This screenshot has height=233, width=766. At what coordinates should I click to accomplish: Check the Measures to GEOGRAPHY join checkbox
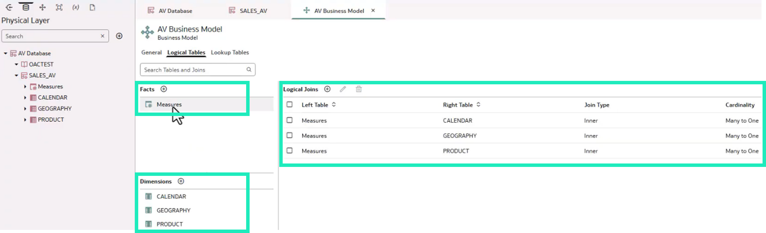pos(290,135)
